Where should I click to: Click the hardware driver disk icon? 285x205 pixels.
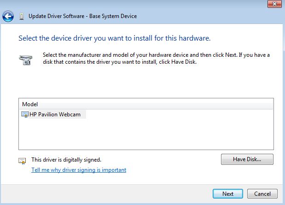click(x=25, y=60)
